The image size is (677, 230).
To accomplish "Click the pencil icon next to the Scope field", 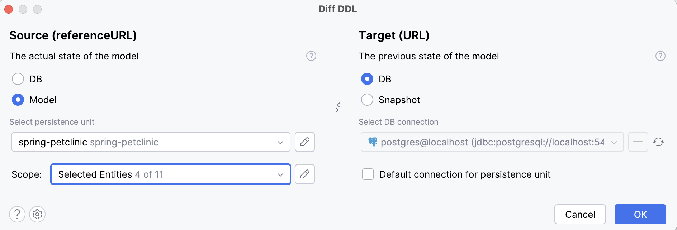I will click(x=304, y=174).
